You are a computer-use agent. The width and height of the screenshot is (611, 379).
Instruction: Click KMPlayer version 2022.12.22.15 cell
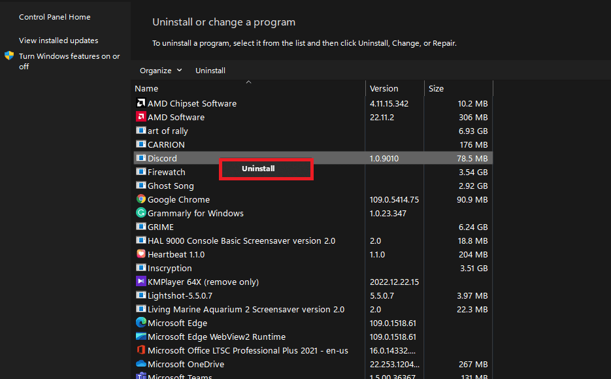[x=394, y=282]
